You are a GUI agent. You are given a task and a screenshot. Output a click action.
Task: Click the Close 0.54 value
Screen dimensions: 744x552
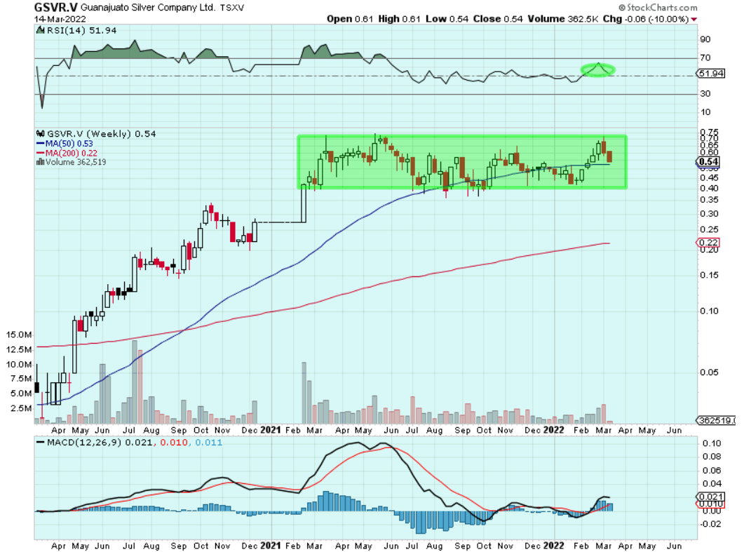(x=497, y=19)
